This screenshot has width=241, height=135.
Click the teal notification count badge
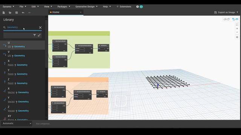coord(141,7)
